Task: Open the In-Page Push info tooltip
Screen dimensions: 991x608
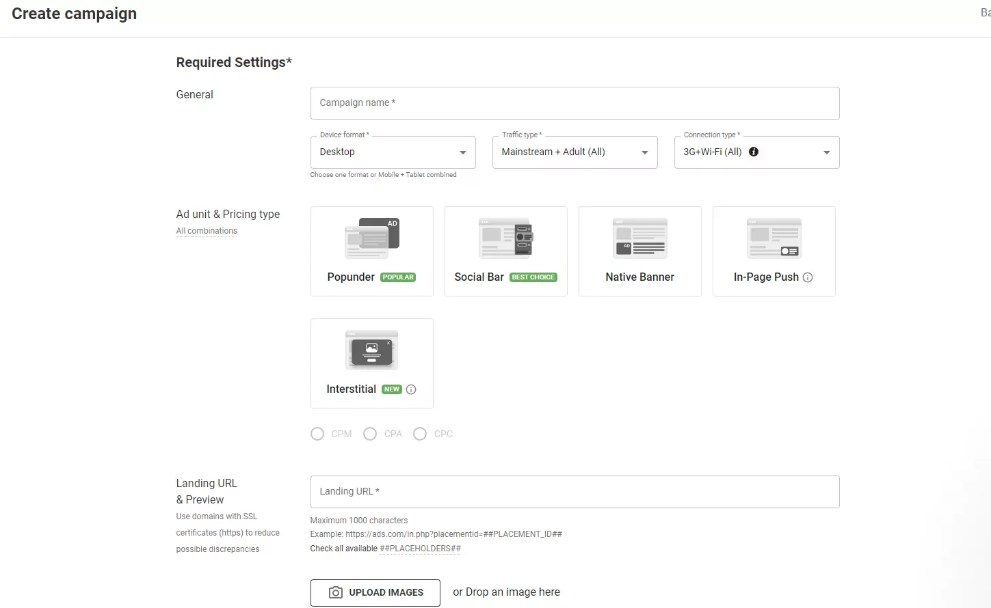Action: click(808, 277)
